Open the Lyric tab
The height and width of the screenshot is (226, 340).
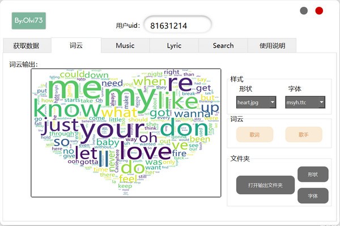pyautogui.click(x=174, y=45)
